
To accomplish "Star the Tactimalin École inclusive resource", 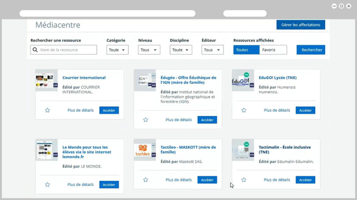I will (x=244, y=180).
